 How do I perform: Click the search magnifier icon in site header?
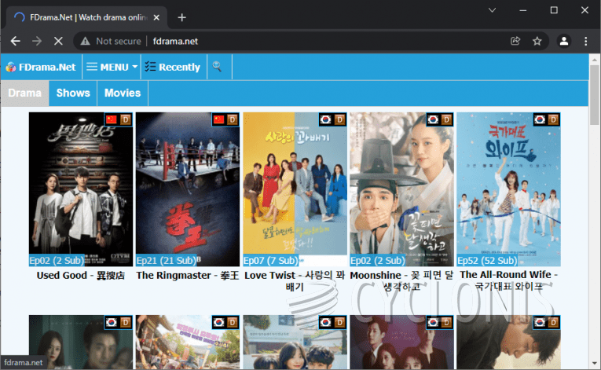(x=218, y=67)
